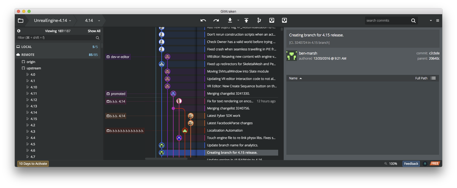Click the zoom magnifier icon in status bar
457x188 pixels.
click(x=386, y=164)
